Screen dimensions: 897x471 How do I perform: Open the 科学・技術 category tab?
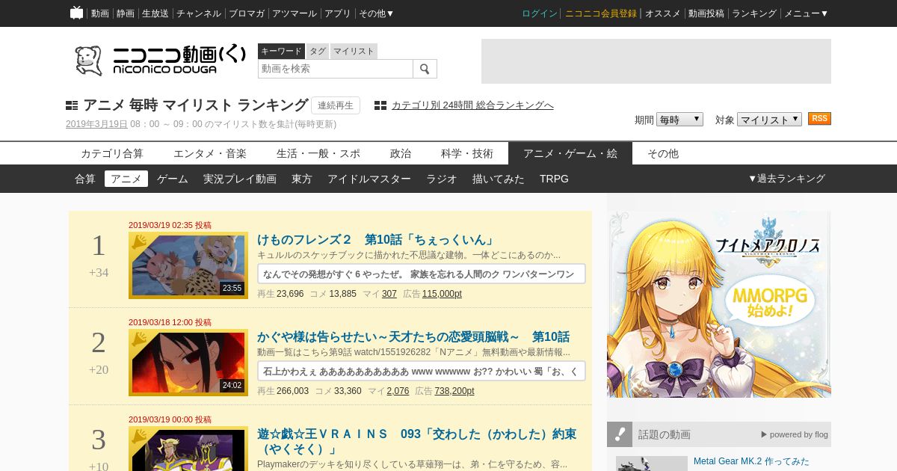[467, 153]
